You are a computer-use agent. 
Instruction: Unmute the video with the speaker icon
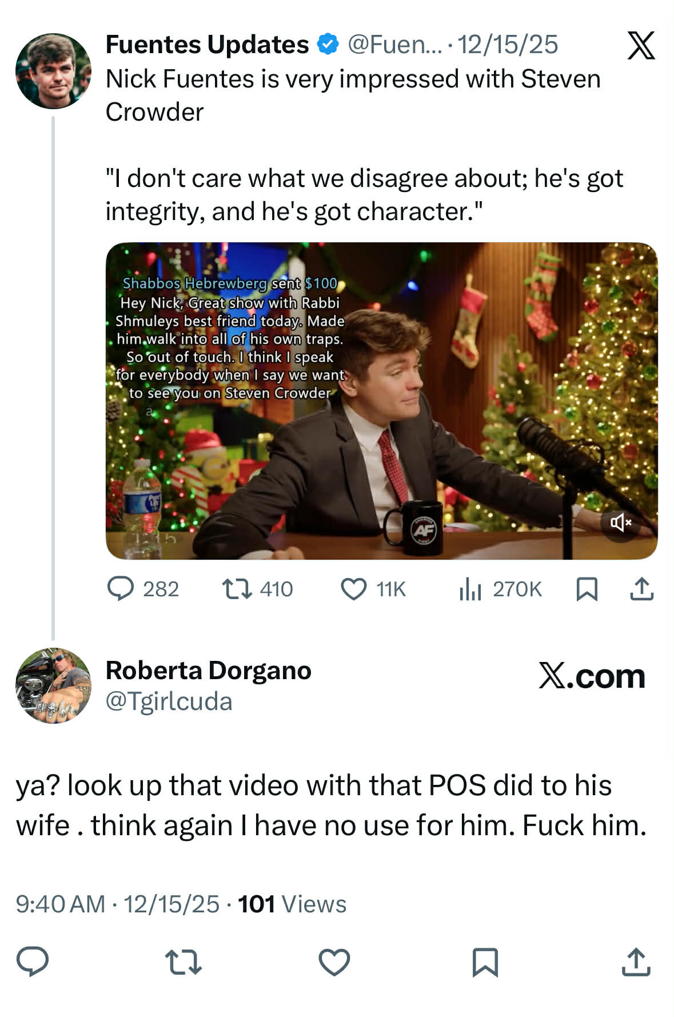pyautogui.click(x=620, y=522)
